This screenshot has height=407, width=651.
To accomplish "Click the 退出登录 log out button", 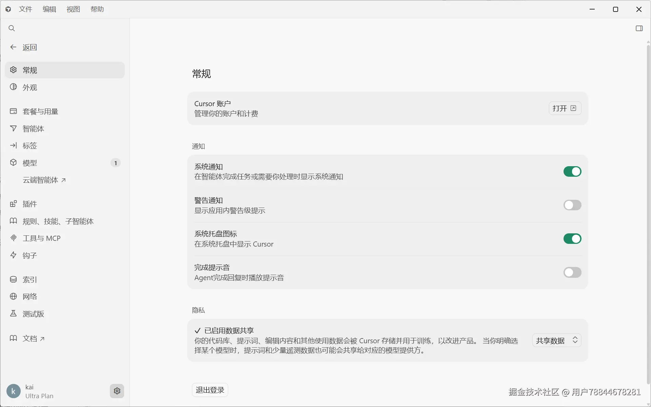I will point(210,390).
